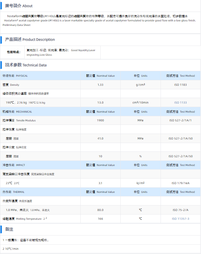Click the MECHANICAL table header label
201x254 pixels.
(x=17, y=112)
